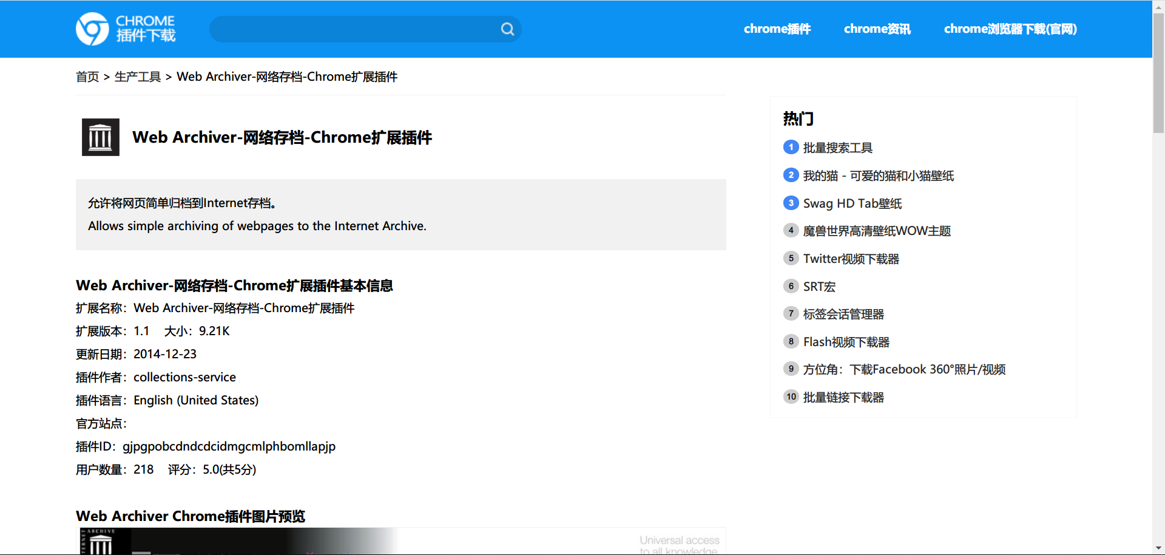Screen dimensions: 1165x555
Task: Open the chrome资讯 menu item
Action: click(877, 29)
